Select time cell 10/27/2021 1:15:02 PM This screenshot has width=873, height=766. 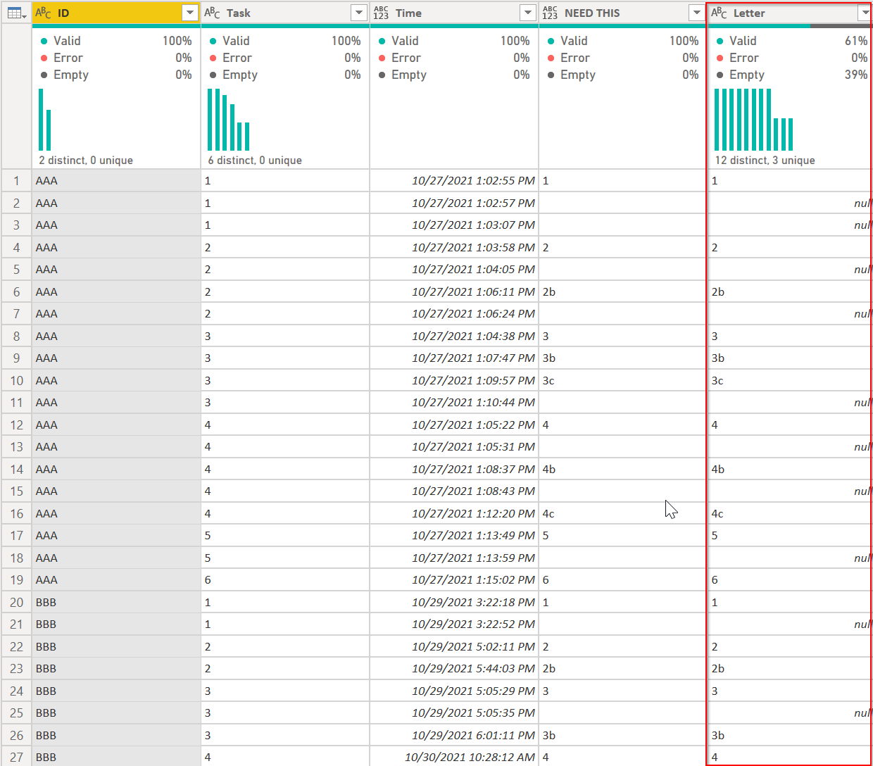[454, 580]
